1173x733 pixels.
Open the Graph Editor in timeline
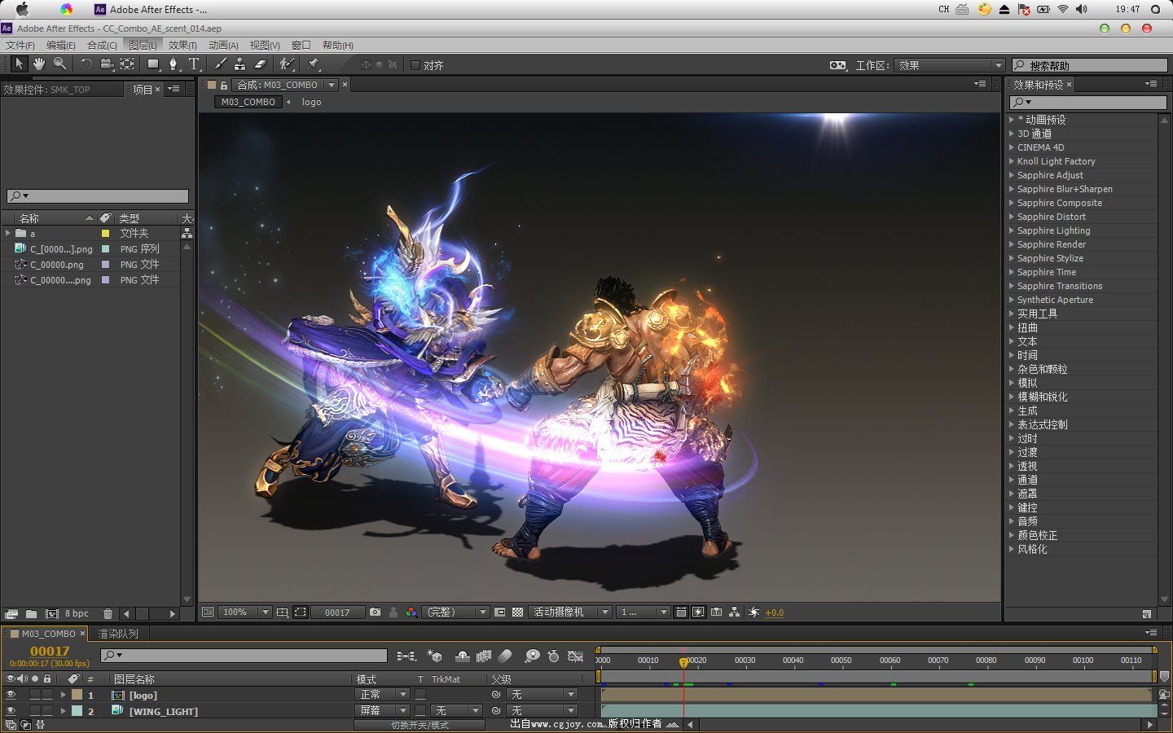click(575, 656)
